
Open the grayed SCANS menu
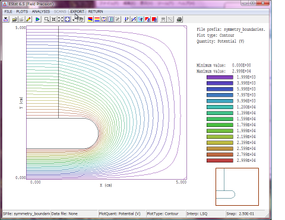click(x=60, y=12)
